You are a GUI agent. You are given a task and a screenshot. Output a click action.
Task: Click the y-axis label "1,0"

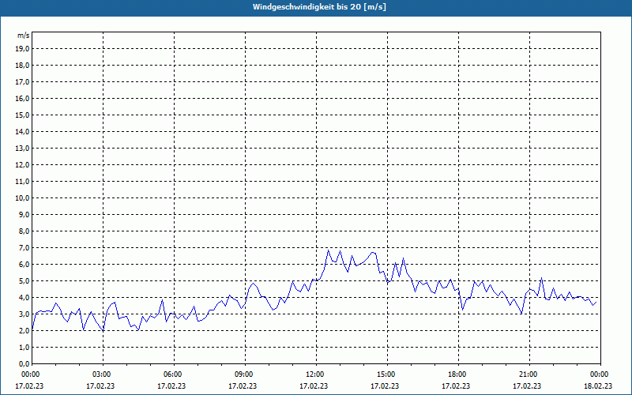[x=24, y=347]
